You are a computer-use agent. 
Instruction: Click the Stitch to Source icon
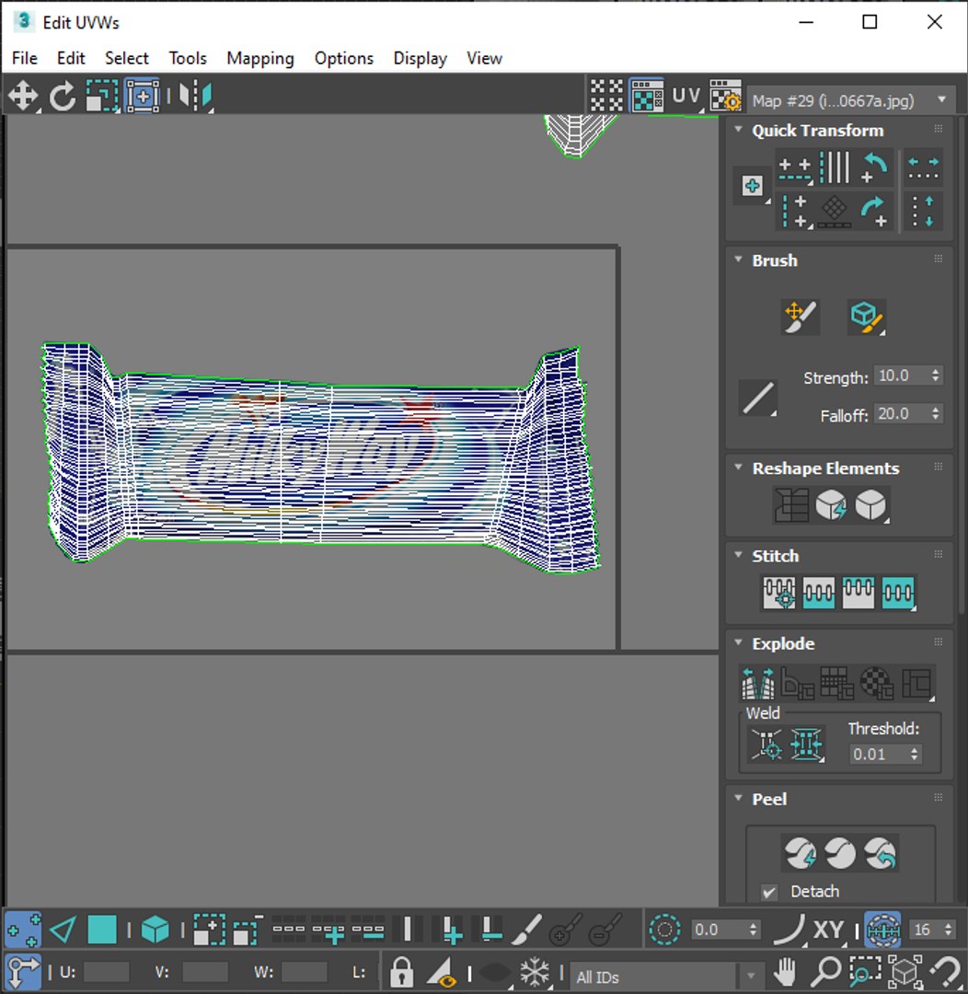(859, 593)
